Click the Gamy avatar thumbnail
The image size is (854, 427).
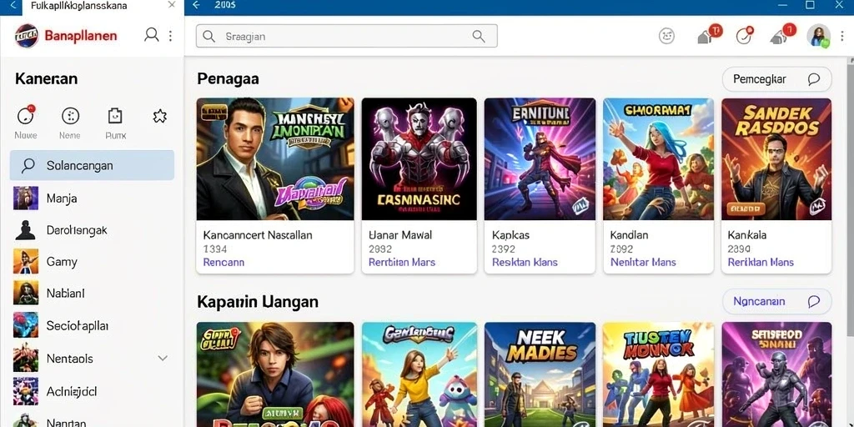click(x=26, y=261)
